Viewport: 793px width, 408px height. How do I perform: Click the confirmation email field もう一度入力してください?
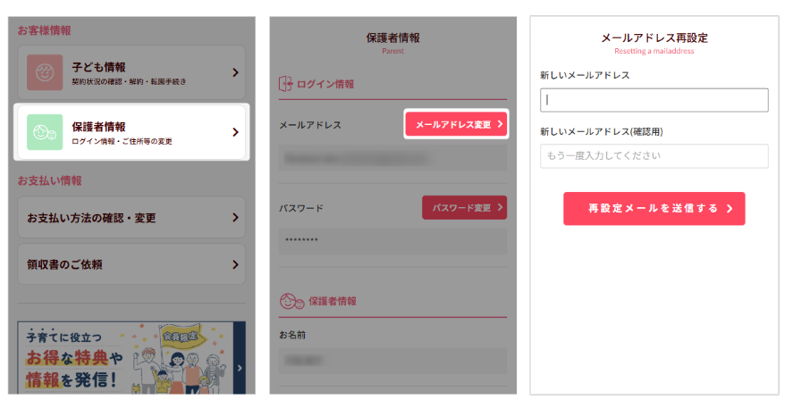[x=654, y=156]
